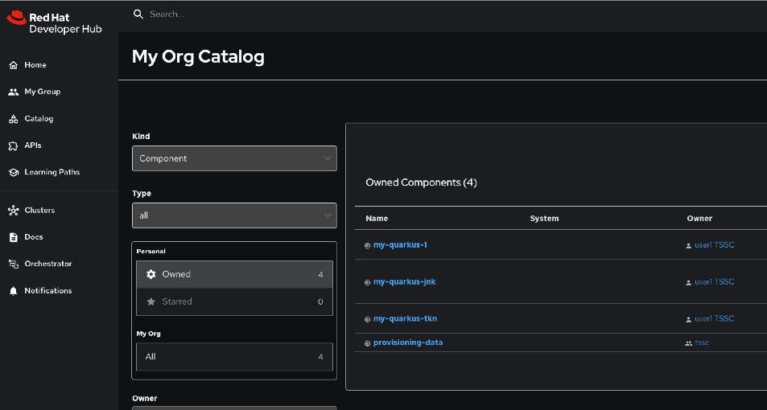This screenshot has width=767, height=410.
Task: Sort by the Name column header
Action: 377,219
